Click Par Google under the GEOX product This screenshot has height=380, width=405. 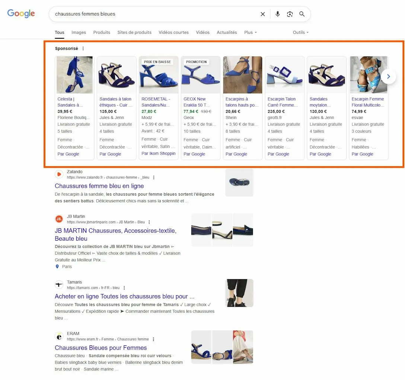click(194, 154)
